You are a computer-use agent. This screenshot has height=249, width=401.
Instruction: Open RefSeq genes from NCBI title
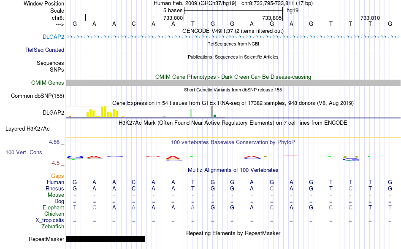click(x=233, y=44)
